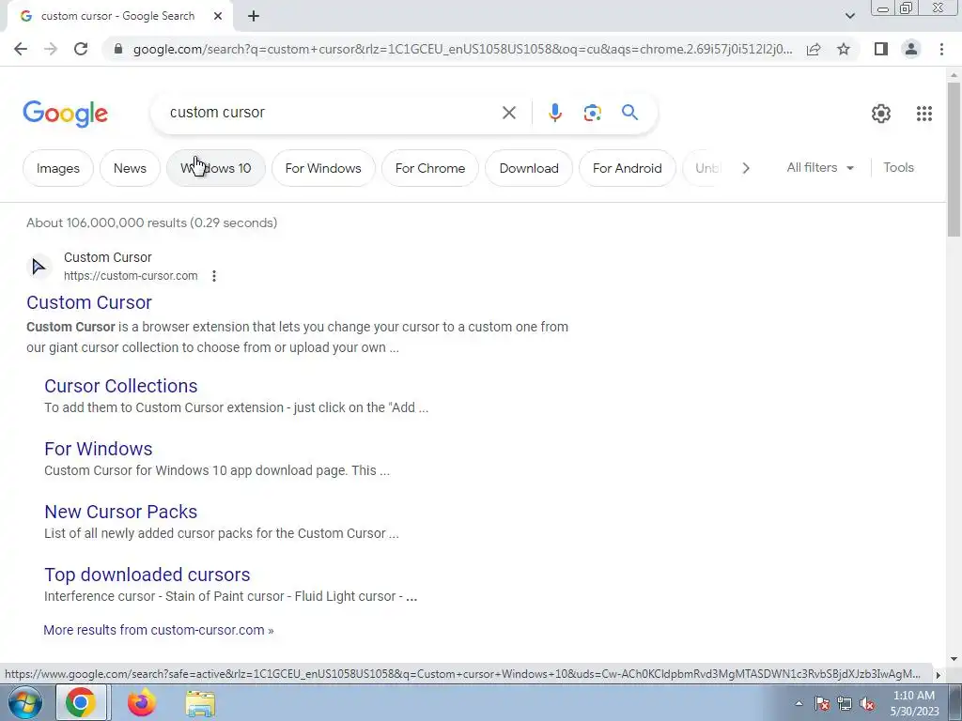Select the Download filter chip
The height and width of the screenshot is (721, 962).
point(529,168)
